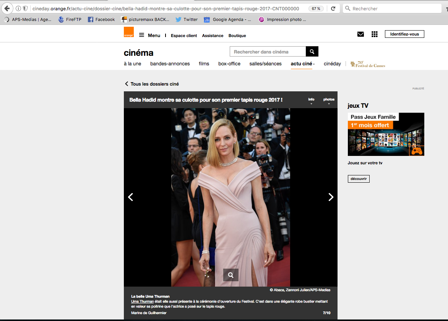Click the reload page icon
The width and height of the screenshot is (448, 321).
[x=333, y=8]
